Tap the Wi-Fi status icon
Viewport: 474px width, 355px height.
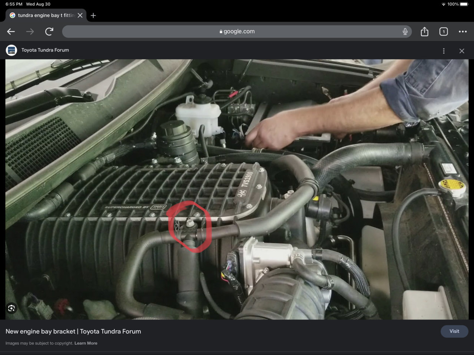443,4
